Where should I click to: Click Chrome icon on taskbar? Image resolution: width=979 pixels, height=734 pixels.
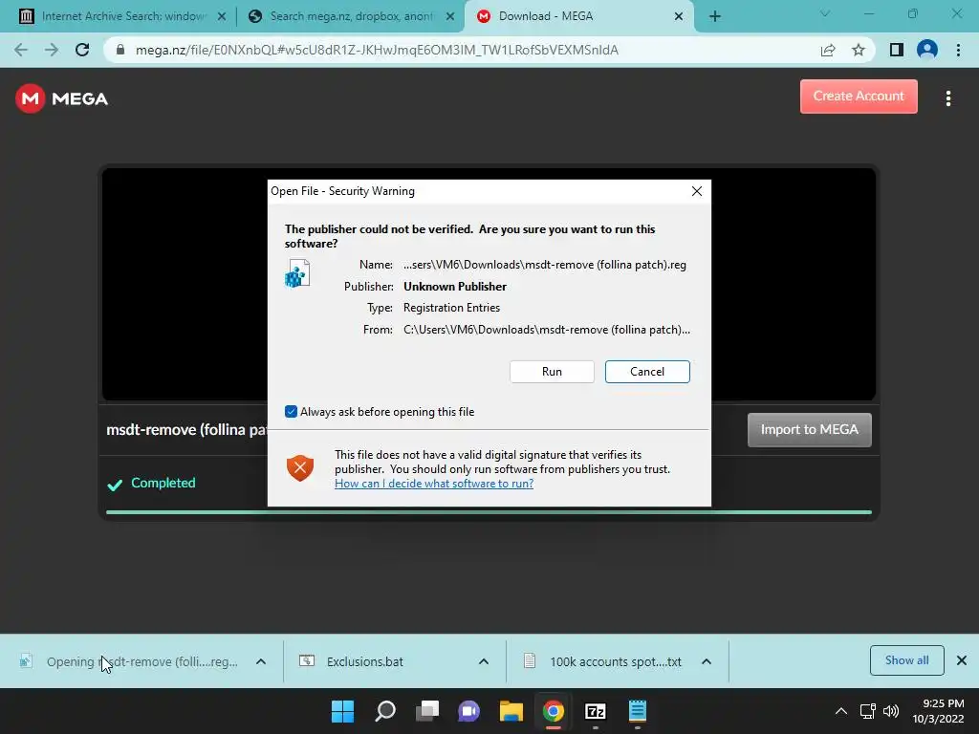point(554,711)
